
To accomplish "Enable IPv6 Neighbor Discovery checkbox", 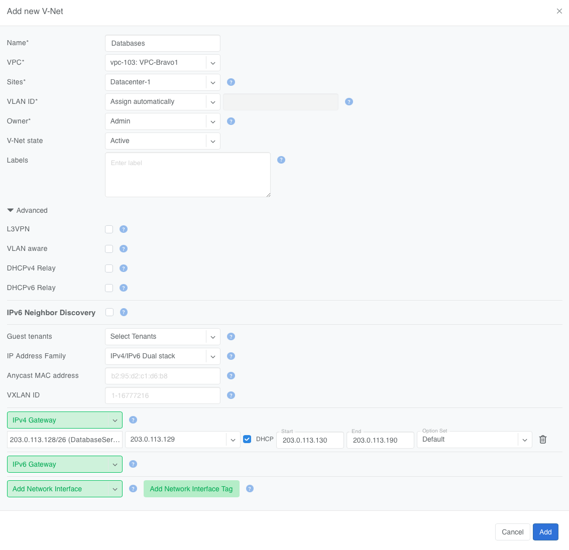I will click(x=109, y=312).
